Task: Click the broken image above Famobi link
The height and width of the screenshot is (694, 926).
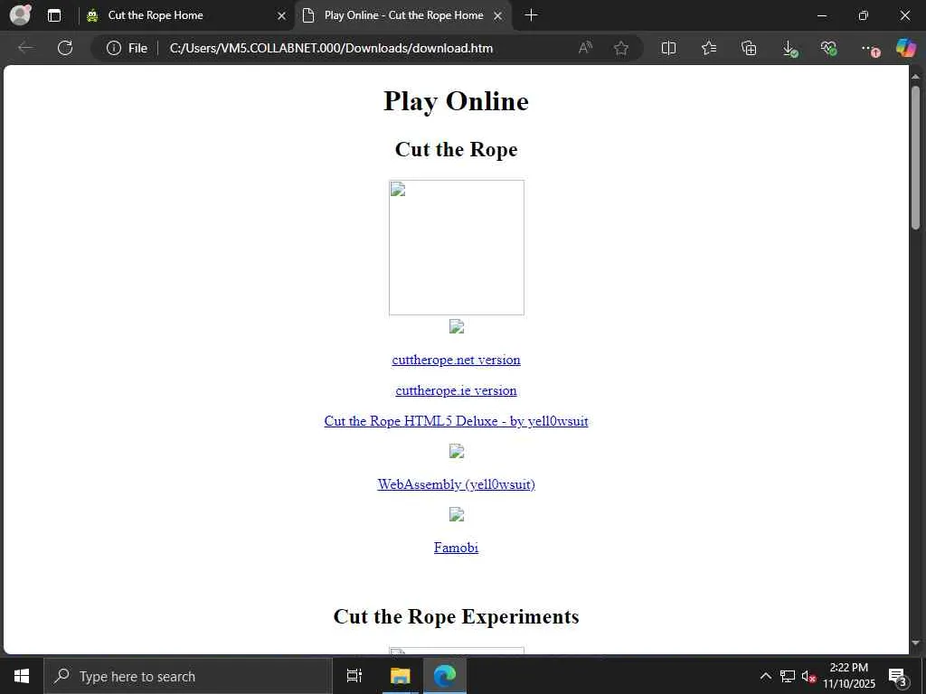Action: pyautogui.click(x=457, y=515)
